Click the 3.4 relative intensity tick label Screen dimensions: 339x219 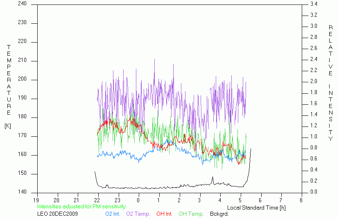[x=314, y=4]
